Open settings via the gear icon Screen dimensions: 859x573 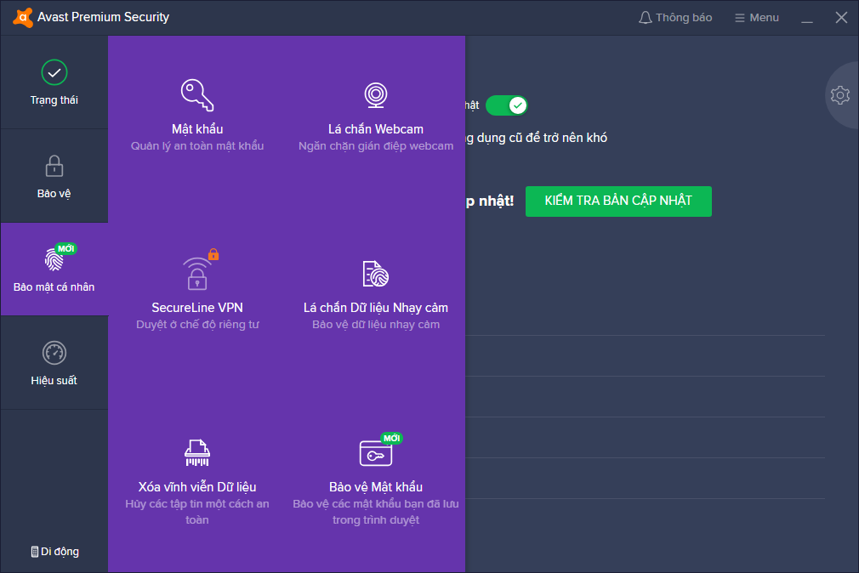[x=839, y=95]
